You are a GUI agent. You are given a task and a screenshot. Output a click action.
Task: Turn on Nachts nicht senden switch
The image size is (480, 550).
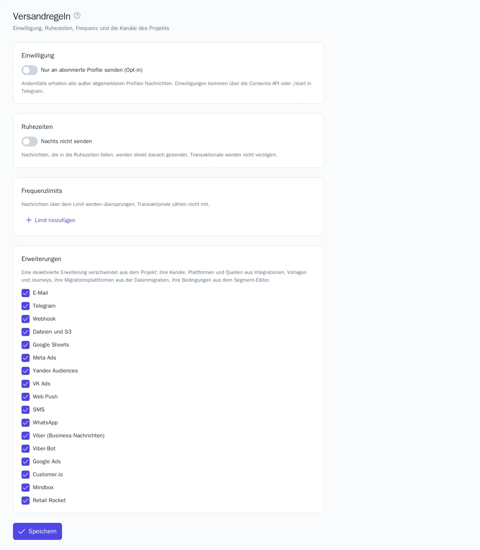coord(30,141)
